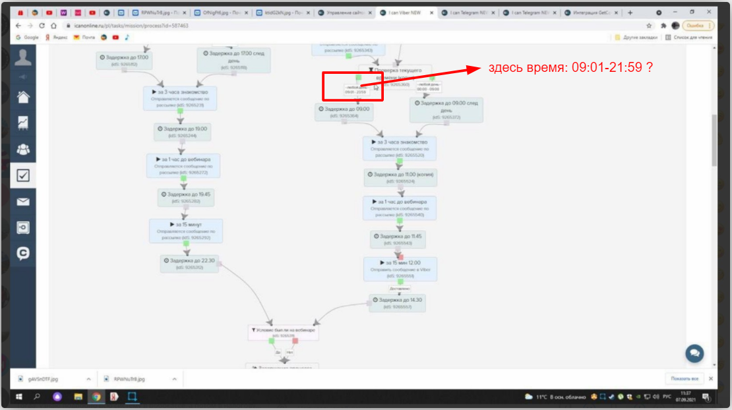Image resolution: width=732 pixels, height=410 pixels.
Task: Open the Windows notification center icon
Action: point(706,397)
